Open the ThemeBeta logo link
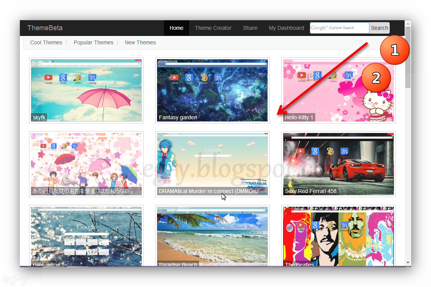 click(45, 28)
